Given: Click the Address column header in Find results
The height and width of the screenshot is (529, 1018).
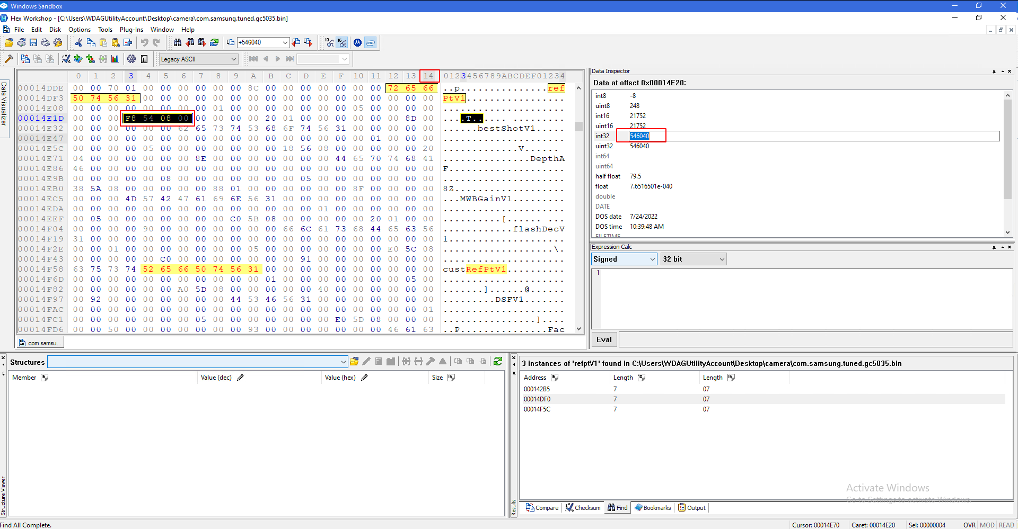Looking at the screenshot, I should [566, 378].
